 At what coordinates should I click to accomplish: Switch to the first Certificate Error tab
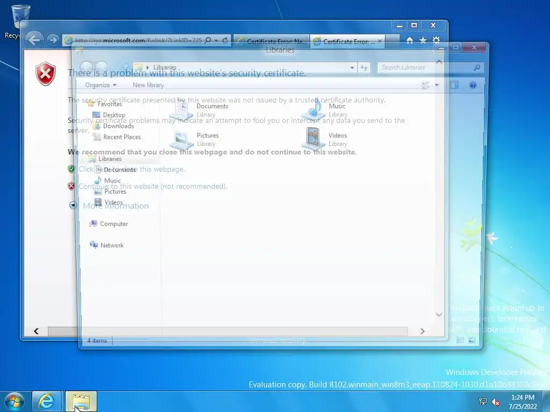271,41
